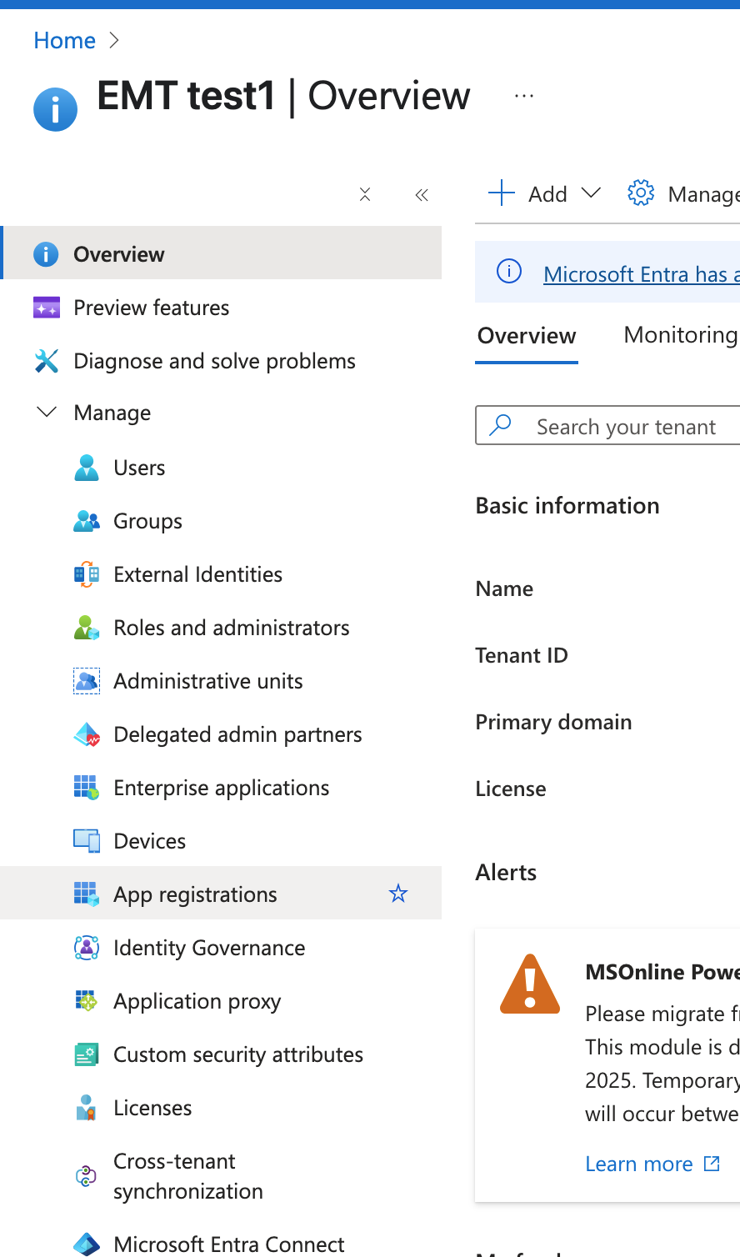Viewport: 740px width, 1257px height.
Task: Click the large EMT test1 info icon
Action: pyautogui.click(x=55, y=109)
